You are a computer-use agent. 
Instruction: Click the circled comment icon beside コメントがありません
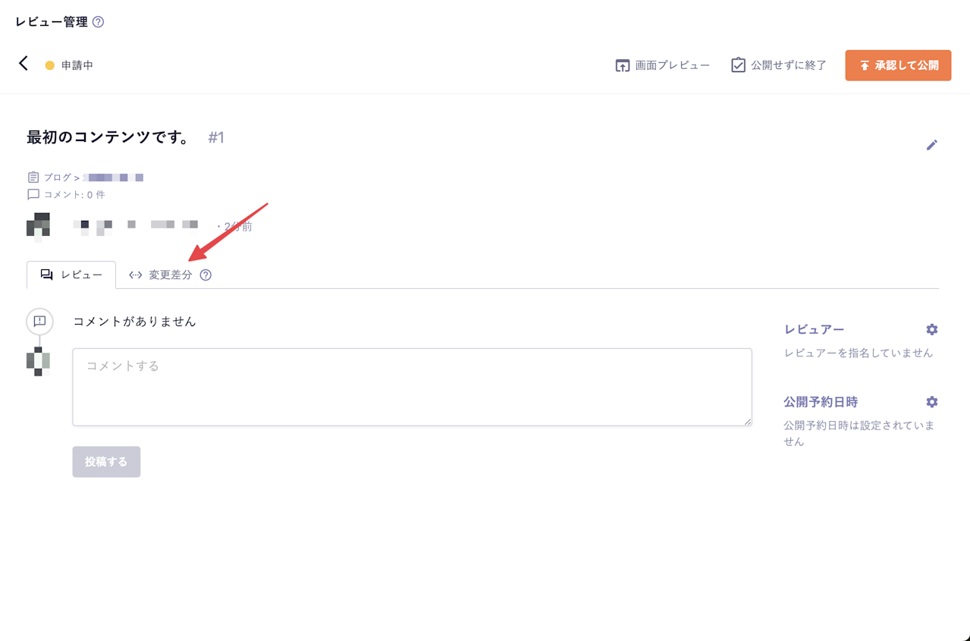pyautogui.click(x=39, y=322)
